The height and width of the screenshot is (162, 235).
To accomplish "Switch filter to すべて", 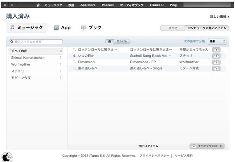I will click(173, 28).
